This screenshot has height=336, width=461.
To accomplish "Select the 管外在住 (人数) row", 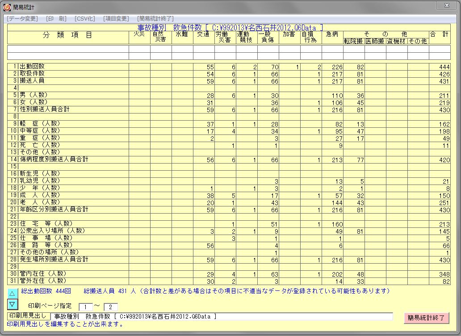I will click(43, 281).
